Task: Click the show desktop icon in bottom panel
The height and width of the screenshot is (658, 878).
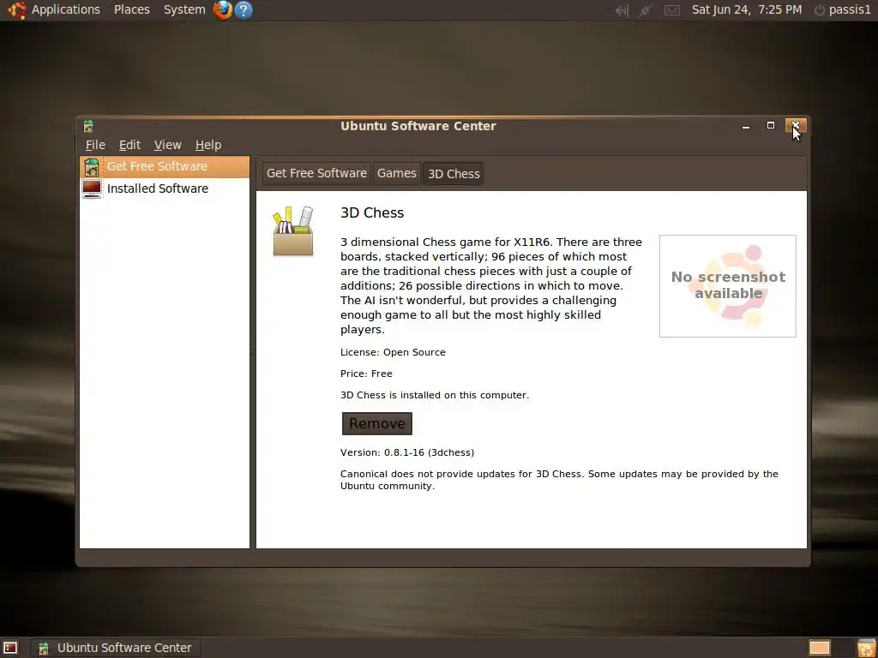Action: [10, 648]
